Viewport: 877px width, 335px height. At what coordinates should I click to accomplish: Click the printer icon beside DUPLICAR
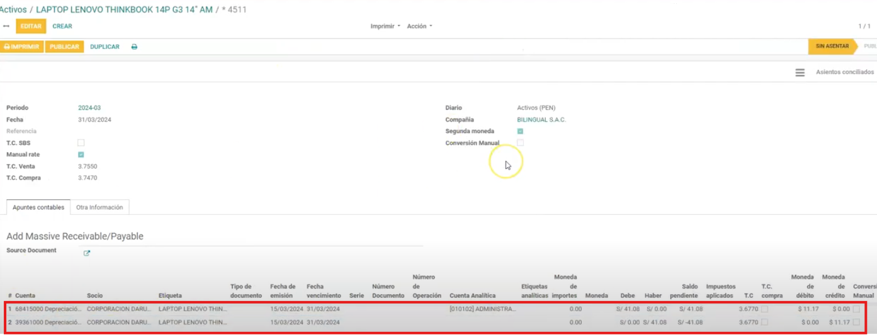[x=134, y=47]
